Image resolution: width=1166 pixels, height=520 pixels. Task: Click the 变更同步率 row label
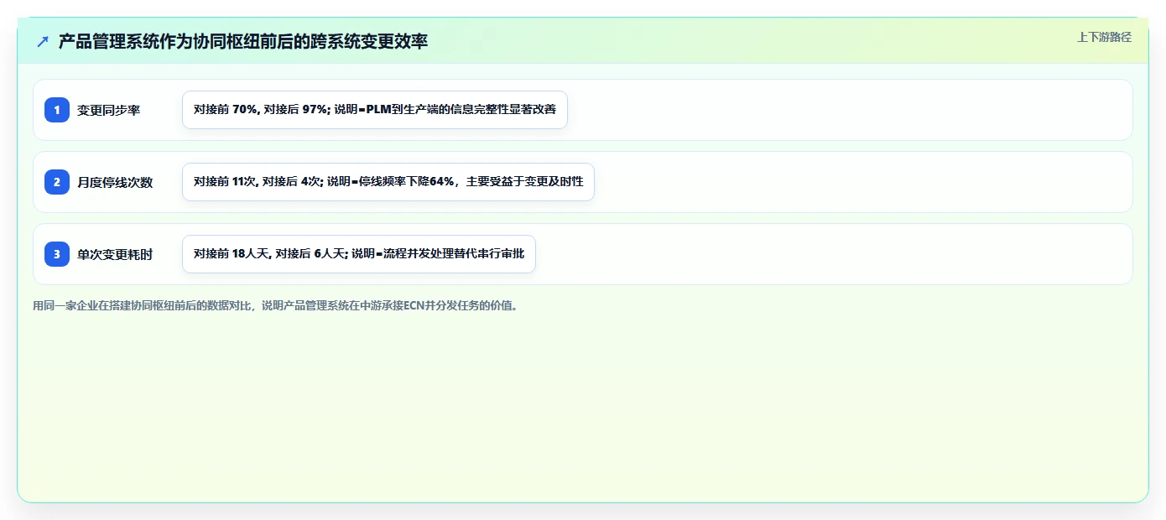pyautogui.click(x=109, y=110)
